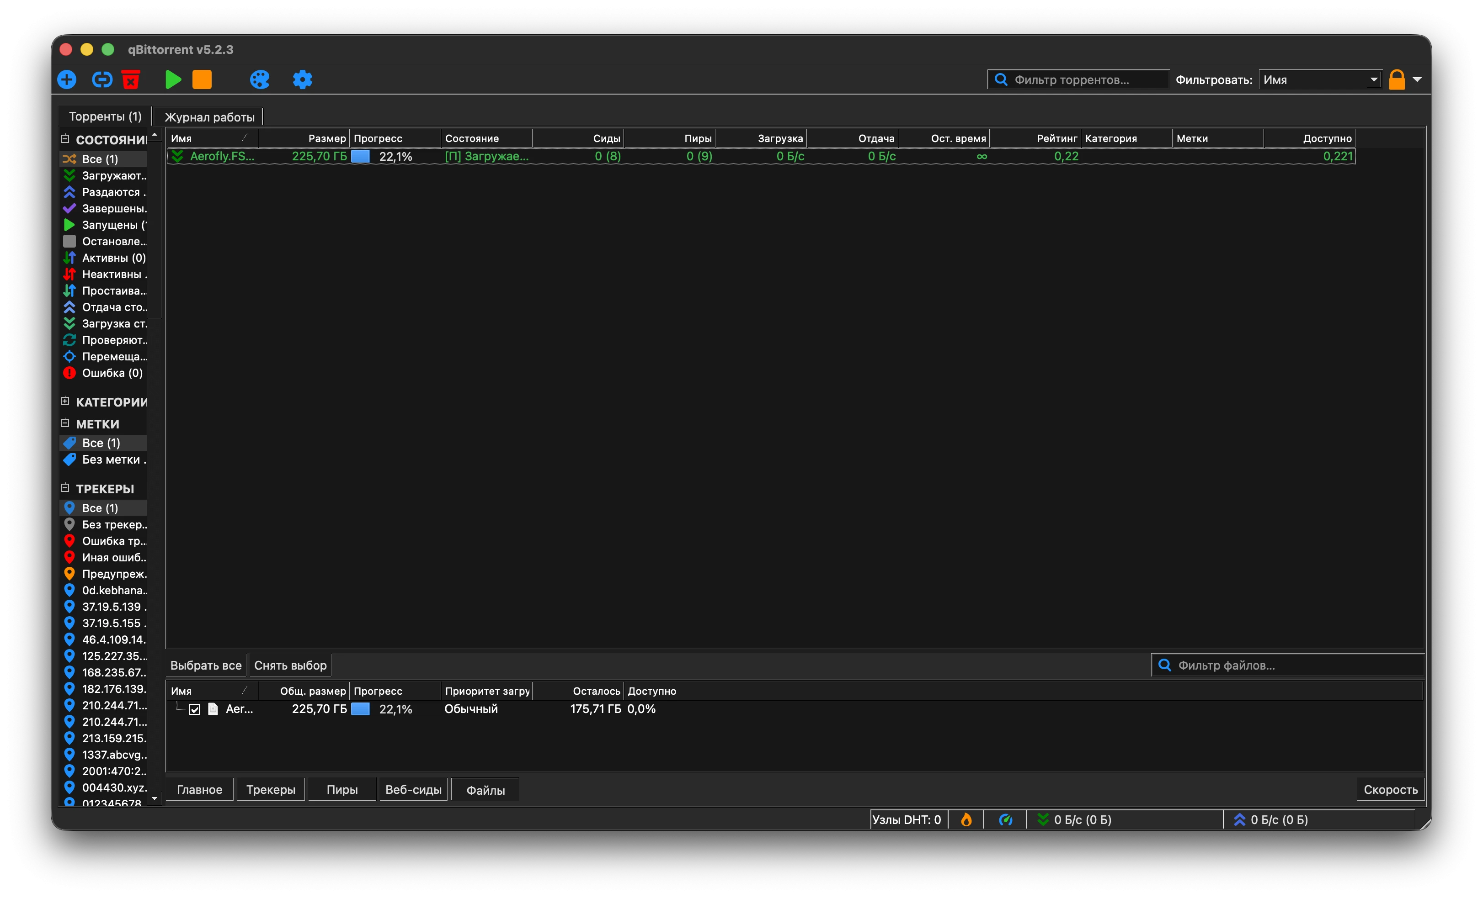Switch to the Журнал работы tab
The height and width of the screenshot is (898, 1483).
click(209, 116)
